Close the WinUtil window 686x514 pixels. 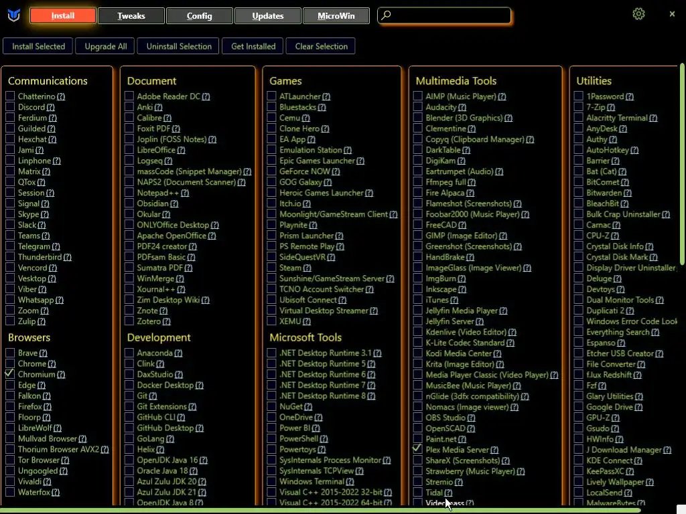coord(672,14)
